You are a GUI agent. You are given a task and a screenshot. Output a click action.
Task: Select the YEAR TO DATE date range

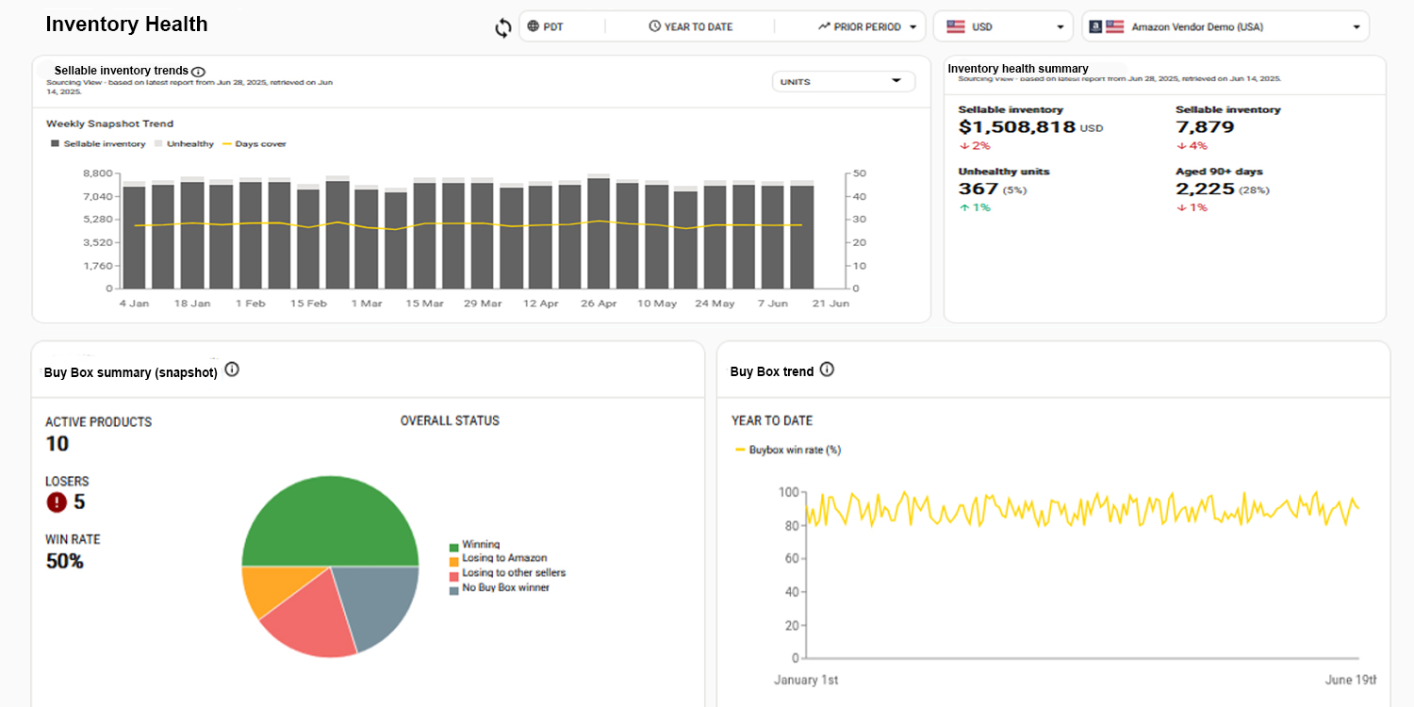pyautogui.click(x=698, y=26)
